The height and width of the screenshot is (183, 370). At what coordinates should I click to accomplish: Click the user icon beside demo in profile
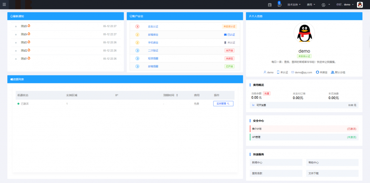(265, 72)
